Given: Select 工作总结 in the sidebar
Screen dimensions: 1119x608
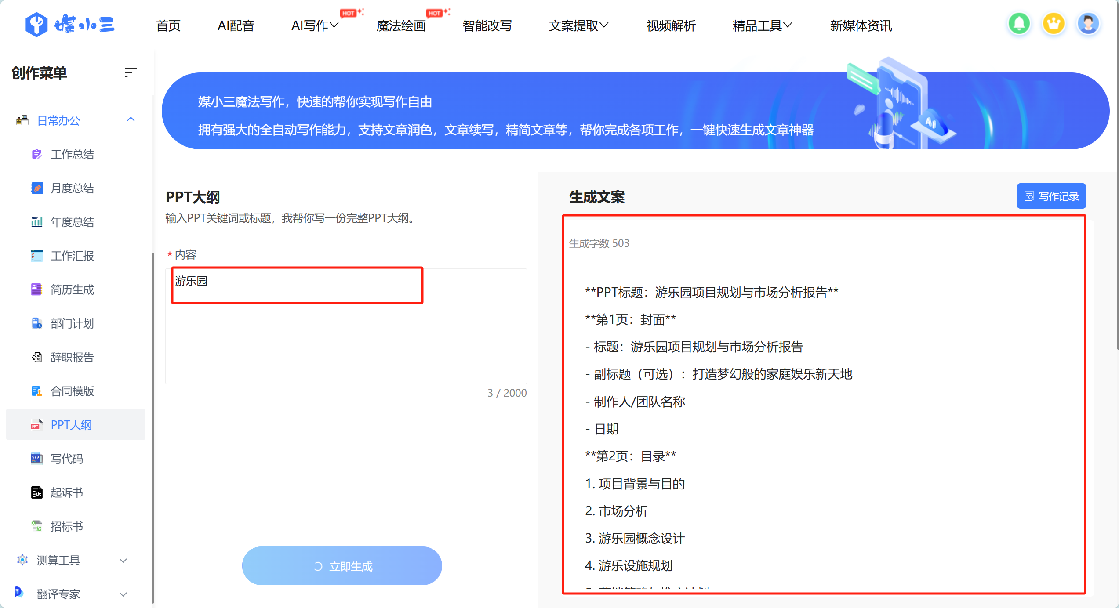Looking at the screenshot, I should tap(72, 154).
